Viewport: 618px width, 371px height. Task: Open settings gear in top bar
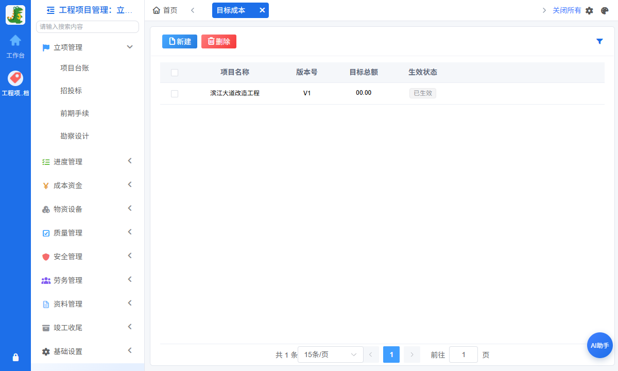point(590,10)
